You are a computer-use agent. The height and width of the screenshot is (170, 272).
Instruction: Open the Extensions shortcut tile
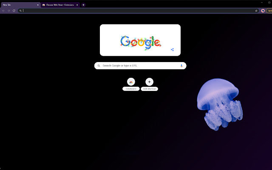[x=131, y=82]
